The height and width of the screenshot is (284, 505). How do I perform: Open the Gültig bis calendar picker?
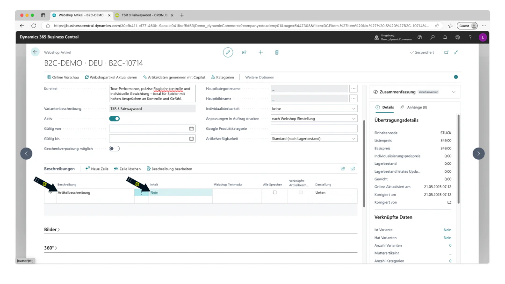pos(191,139)
